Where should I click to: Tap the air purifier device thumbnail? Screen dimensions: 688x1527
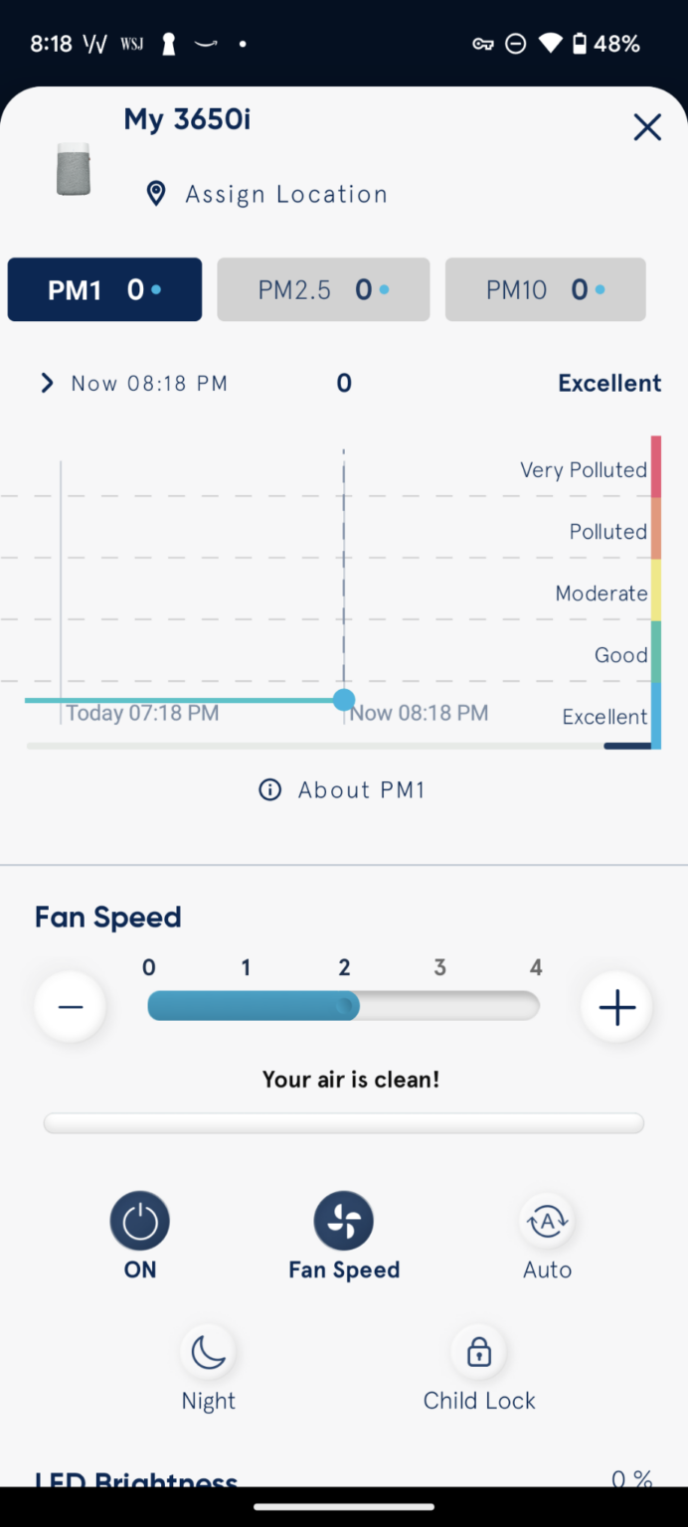tap(74, 169)
